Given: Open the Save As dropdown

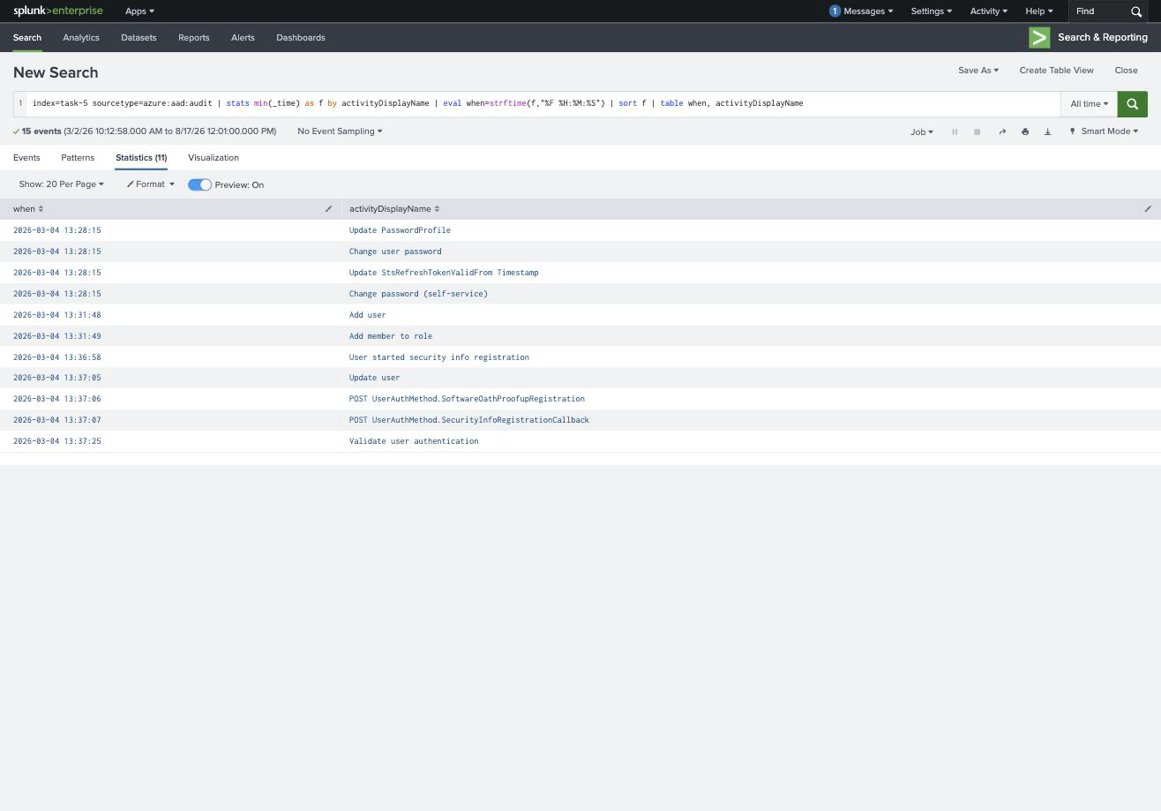Looking at the screenshot, I should pyautogui.click(x=978, y=71).
